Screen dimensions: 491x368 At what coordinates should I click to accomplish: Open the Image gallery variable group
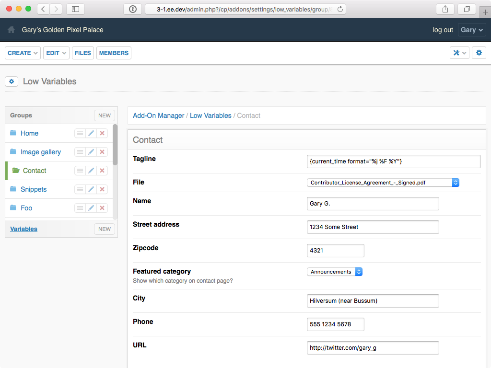tap(41, 152)
